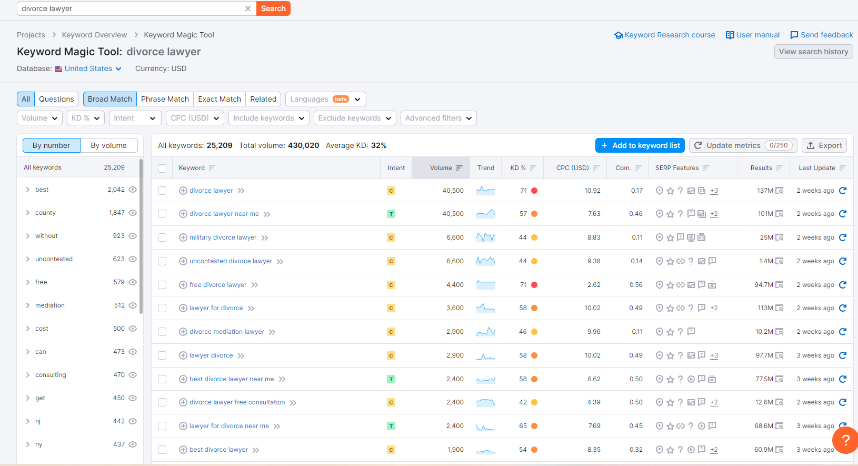Open Include keywords dropdown
This screenshot has height=466, width=858.
coord(269,118)
